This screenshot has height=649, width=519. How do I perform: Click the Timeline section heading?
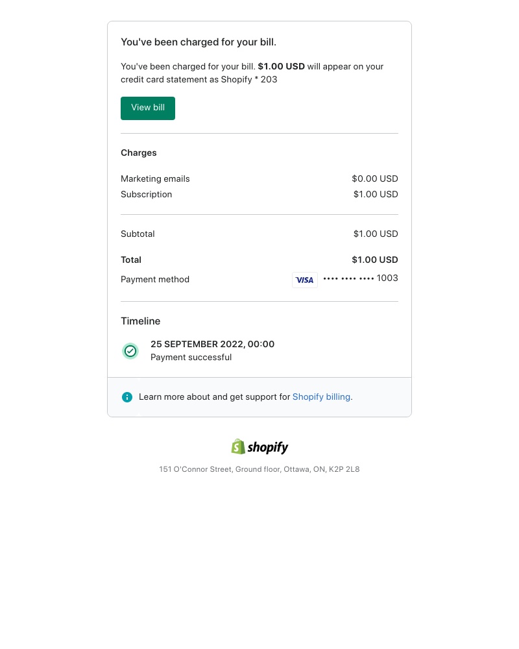click(x=140, y=321)
